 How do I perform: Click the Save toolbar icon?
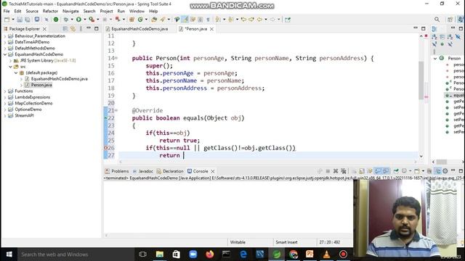(20, 20)
